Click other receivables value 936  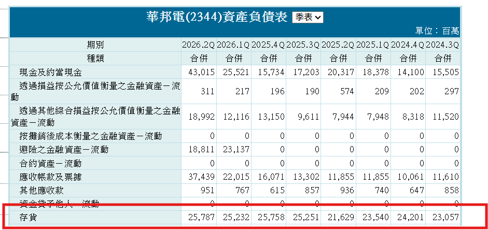tap(347, 190)
